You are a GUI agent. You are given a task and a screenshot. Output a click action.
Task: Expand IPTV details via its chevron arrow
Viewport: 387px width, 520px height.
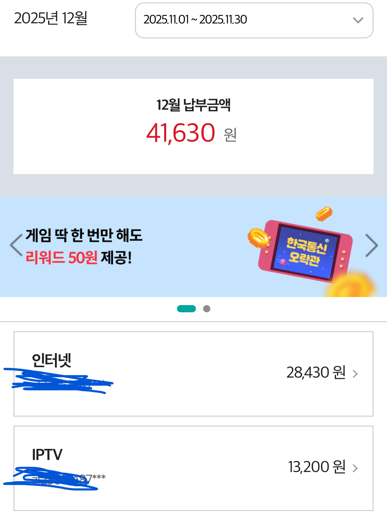pyautogui.click(x=355, y=468)
